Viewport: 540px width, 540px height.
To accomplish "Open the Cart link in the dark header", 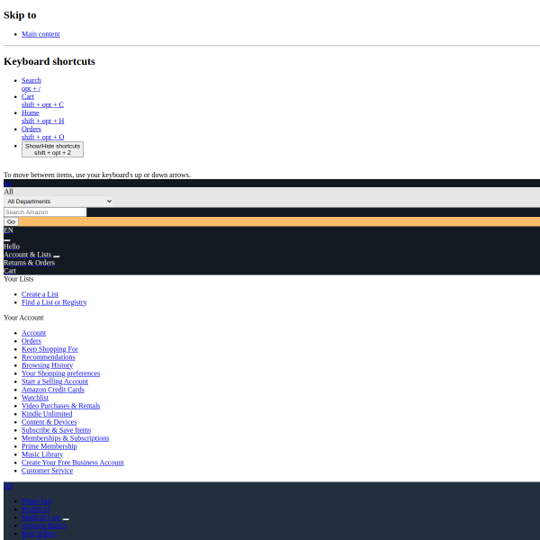I will [10, 271].
